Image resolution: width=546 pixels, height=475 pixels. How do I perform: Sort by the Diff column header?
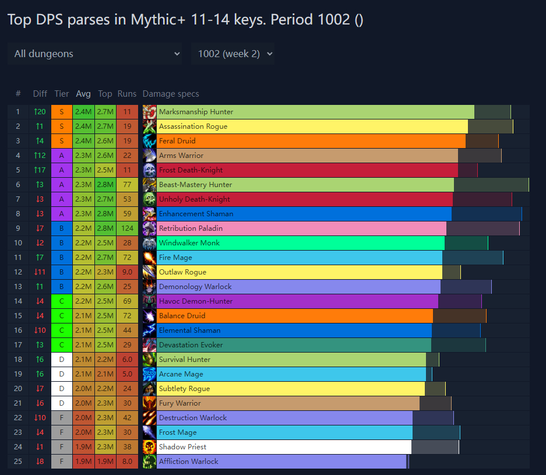(40, 94)
